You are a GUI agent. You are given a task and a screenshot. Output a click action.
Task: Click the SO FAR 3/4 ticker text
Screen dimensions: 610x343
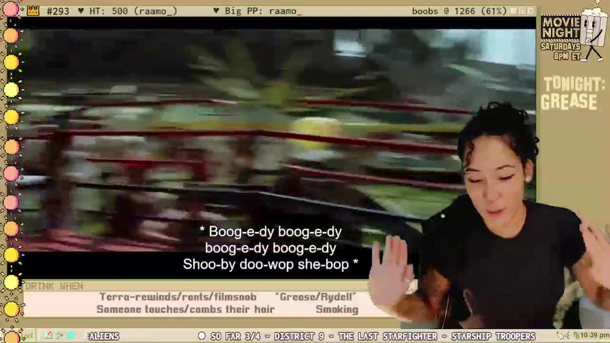point(235,336)
